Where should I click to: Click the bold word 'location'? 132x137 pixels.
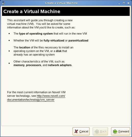click(x=25, y=47)
